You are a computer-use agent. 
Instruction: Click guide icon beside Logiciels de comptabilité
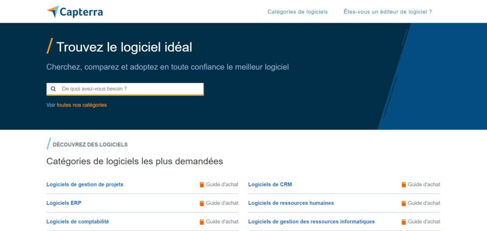(202, 222)
